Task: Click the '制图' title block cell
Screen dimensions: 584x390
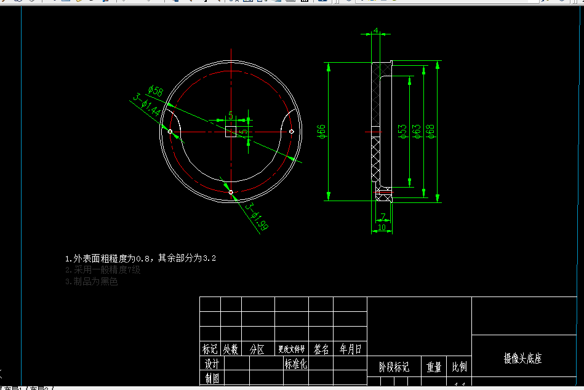Action: pyautogui.click(x=212, y=378)
